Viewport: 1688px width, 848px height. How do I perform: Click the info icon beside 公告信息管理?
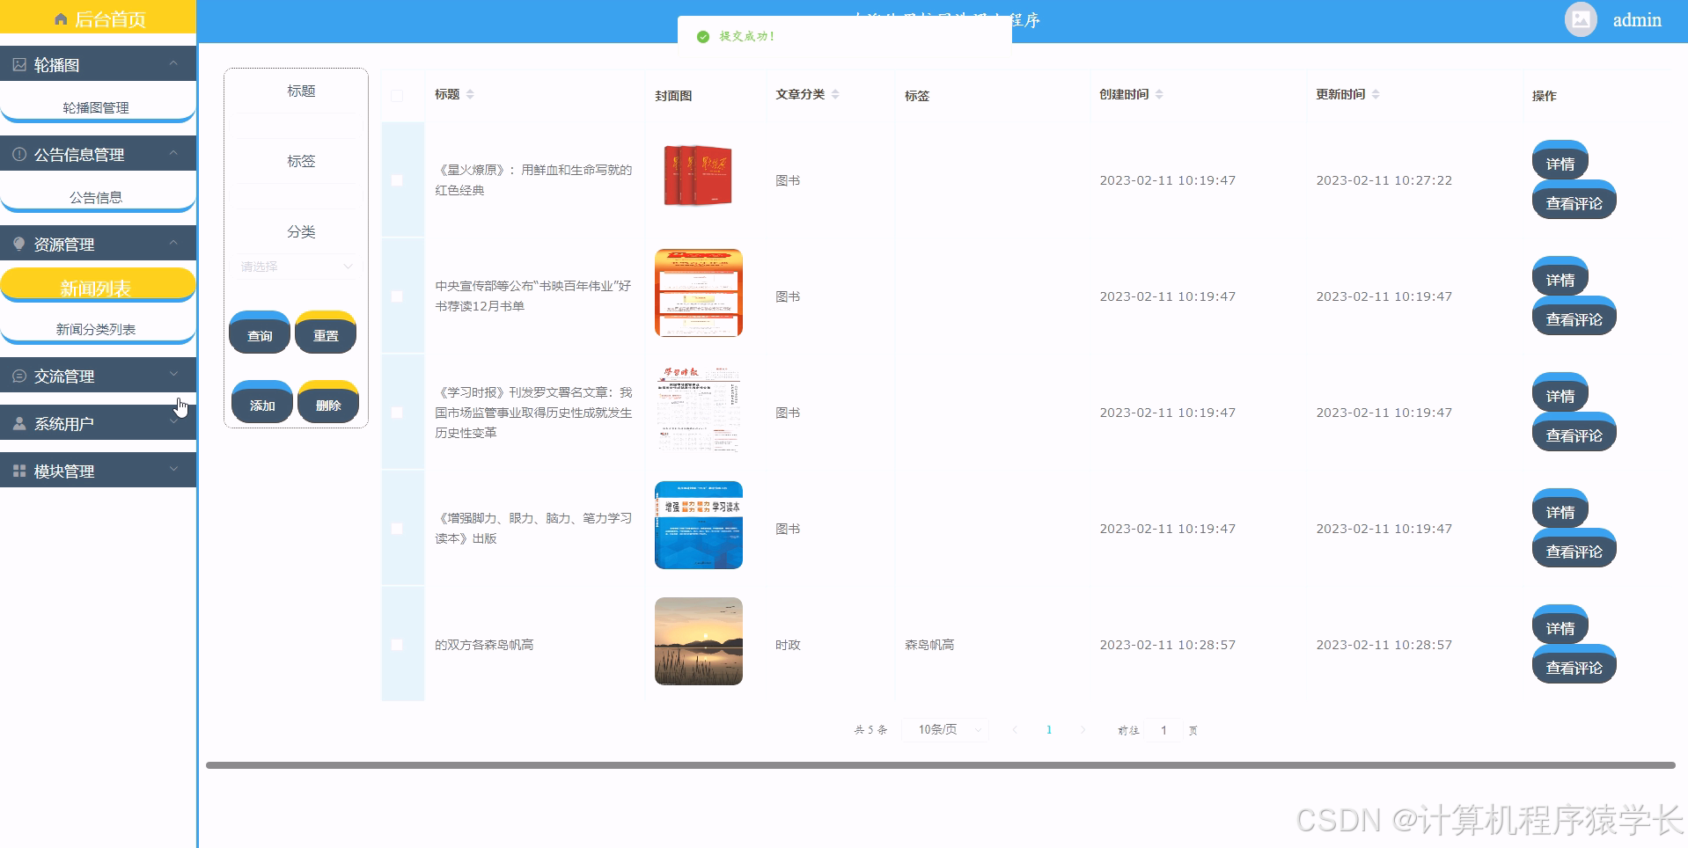19,154
